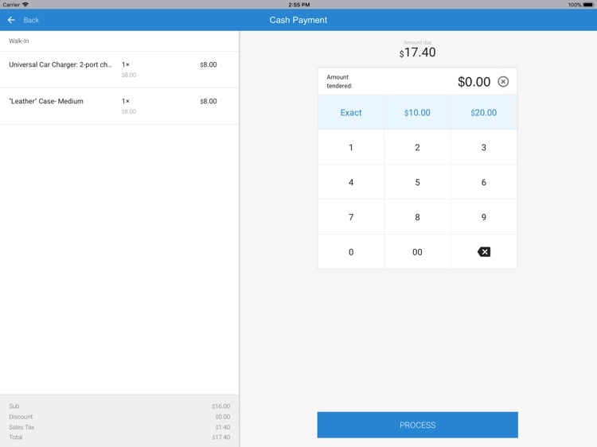Tap the Cash Payment title
597x447 pixels.
click(298, 20)
